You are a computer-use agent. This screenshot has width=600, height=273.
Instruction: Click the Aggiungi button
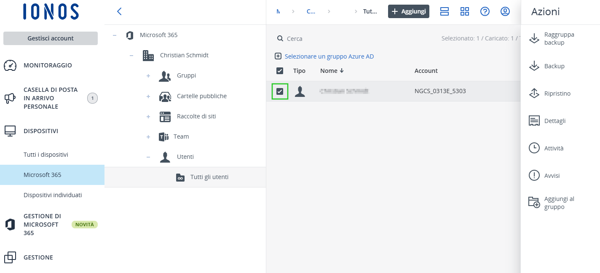(408, 12)
